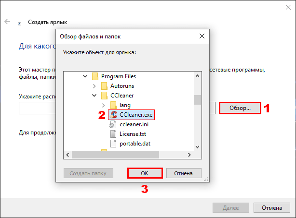Select the Autoruns folder icon
Screen dimensions: 296x218
(x=104, y=86)
